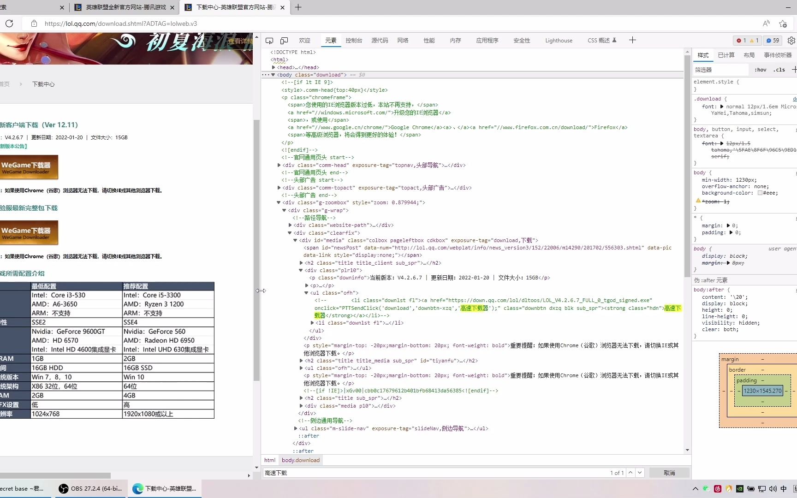Expand the comm-head div node
This screenshot has height=498, width=797.
click(x=279, y=165)
